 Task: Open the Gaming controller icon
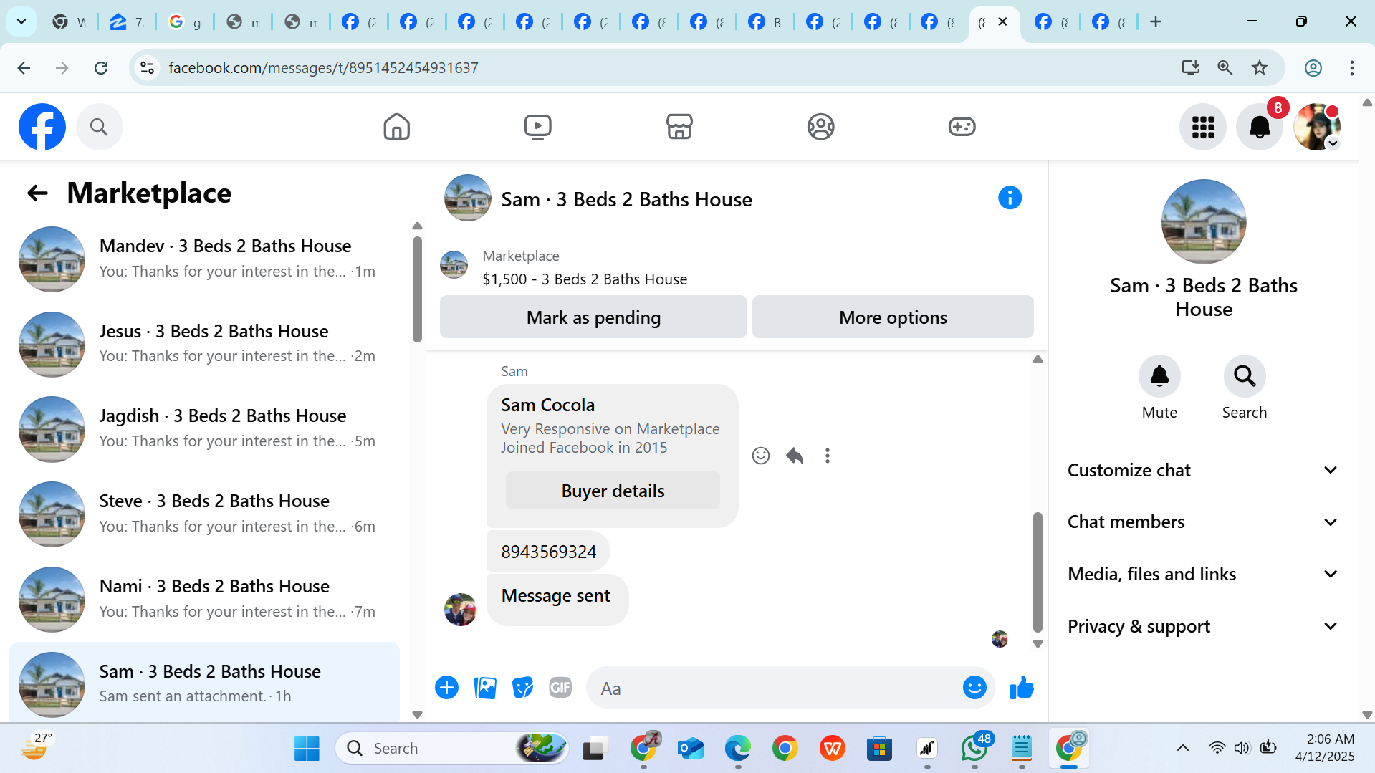(962, 127)
